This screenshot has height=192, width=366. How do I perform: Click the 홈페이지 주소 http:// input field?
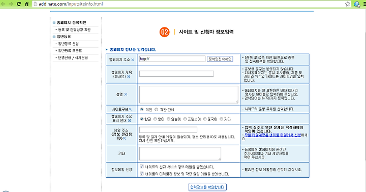172,59
